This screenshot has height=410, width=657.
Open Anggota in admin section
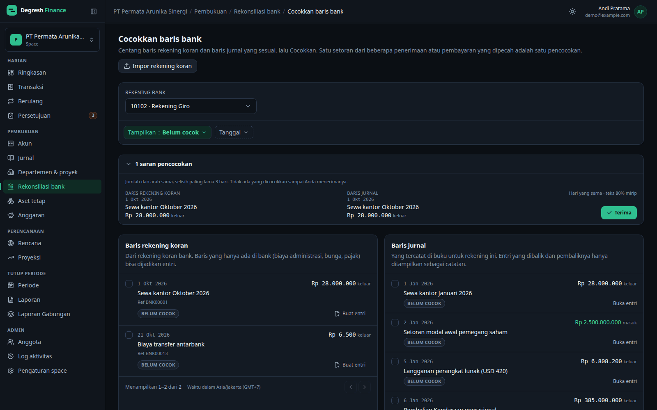52,342
